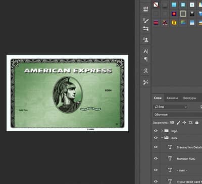
Task: Expand the logo layer group chevron
Action: pos(162,131)
